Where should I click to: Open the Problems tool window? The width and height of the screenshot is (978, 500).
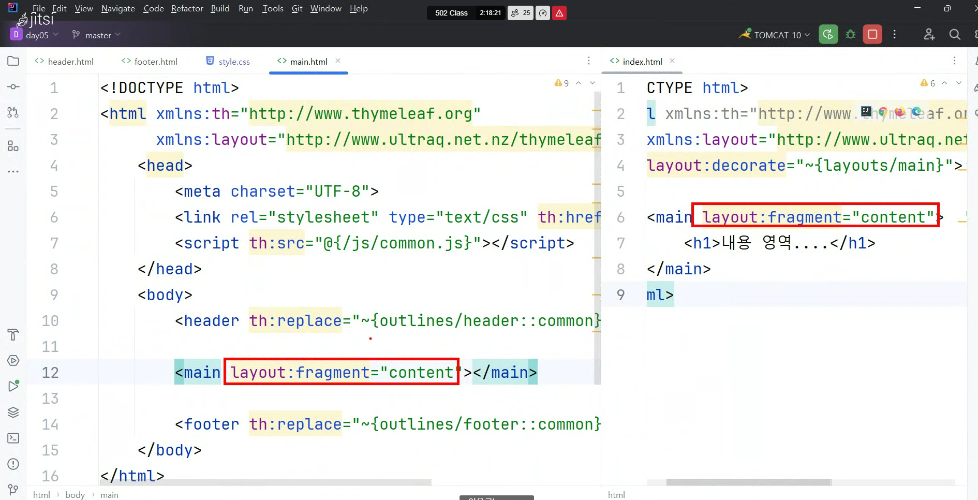point(13,464)
